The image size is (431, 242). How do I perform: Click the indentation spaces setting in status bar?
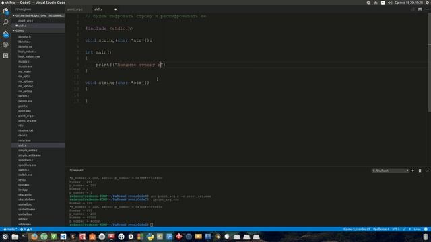click(x=381, y=229)
